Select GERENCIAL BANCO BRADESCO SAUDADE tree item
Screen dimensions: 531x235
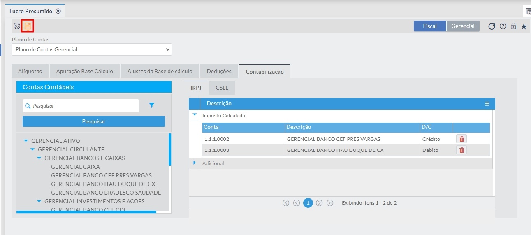(106, 193)
